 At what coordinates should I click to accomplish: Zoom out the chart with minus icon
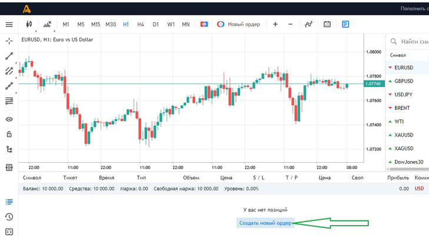point(290,25)
